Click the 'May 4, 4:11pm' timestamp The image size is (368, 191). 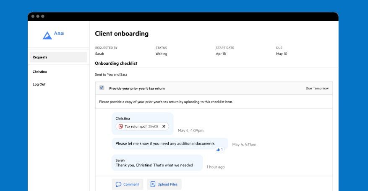click(244, 145)
